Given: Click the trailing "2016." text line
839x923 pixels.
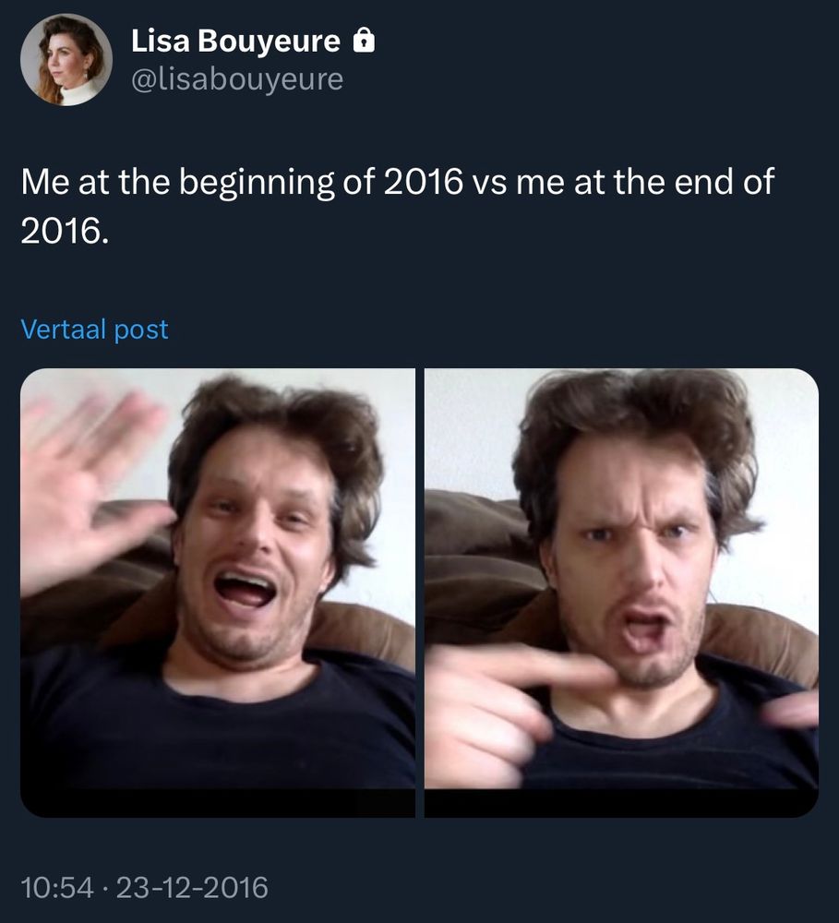Looking at the screenshot, I should [x=65, y=231].
